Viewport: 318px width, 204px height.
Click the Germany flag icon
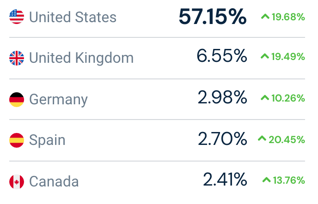pos(17,100)
